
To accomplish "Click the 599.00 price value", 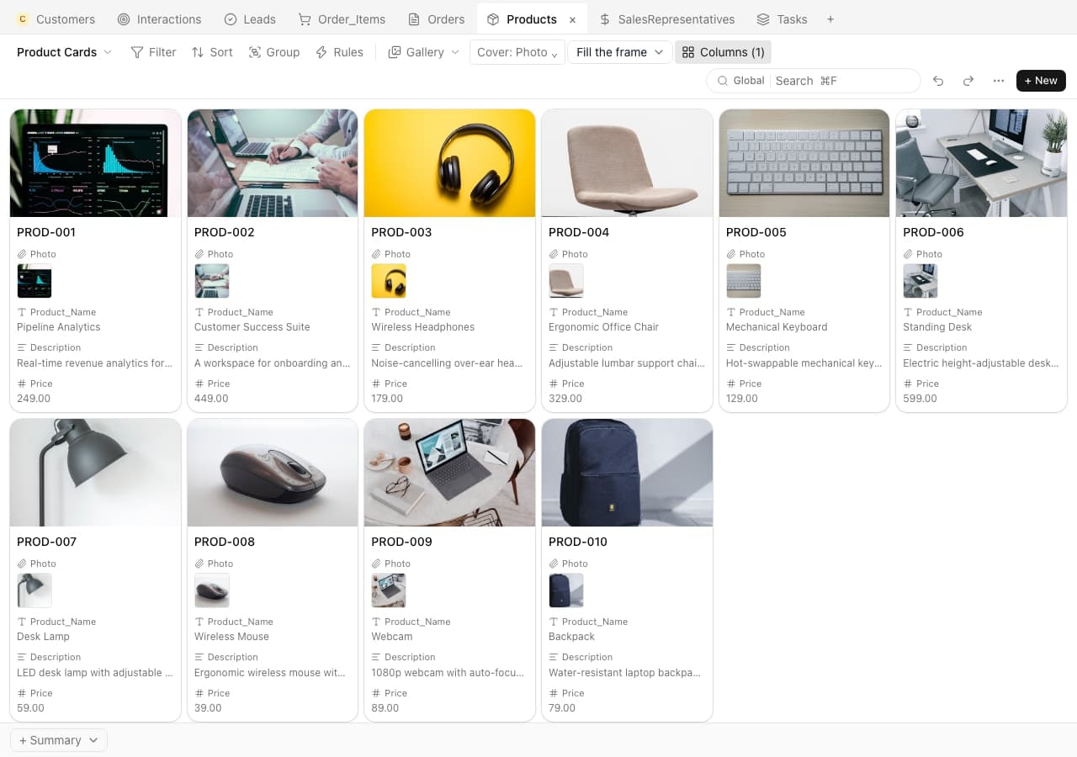I will click(920, 399).
